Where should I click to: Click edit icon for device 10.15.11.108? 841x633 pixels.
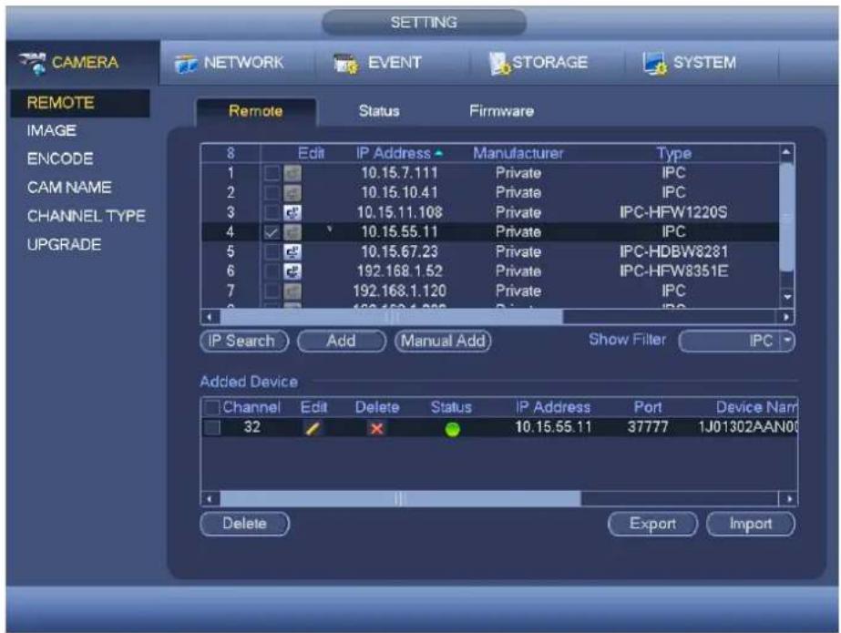(292, 212)
